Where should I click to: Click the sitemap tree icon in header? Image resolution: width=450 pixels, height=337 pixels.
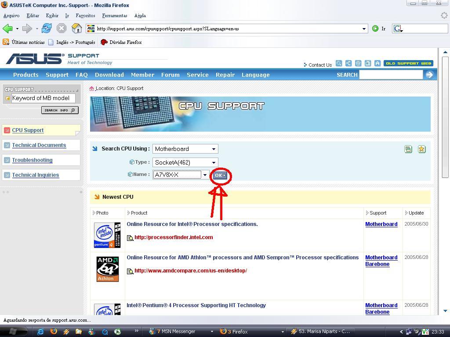click(348, 63)
